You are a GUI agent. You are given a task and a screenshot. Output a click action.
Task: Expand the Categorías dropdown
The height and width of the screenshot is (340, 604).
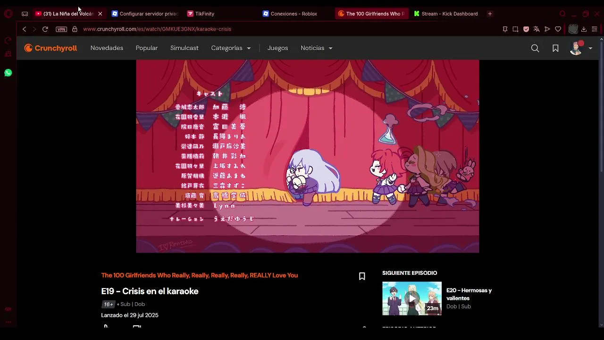point(231,48)
